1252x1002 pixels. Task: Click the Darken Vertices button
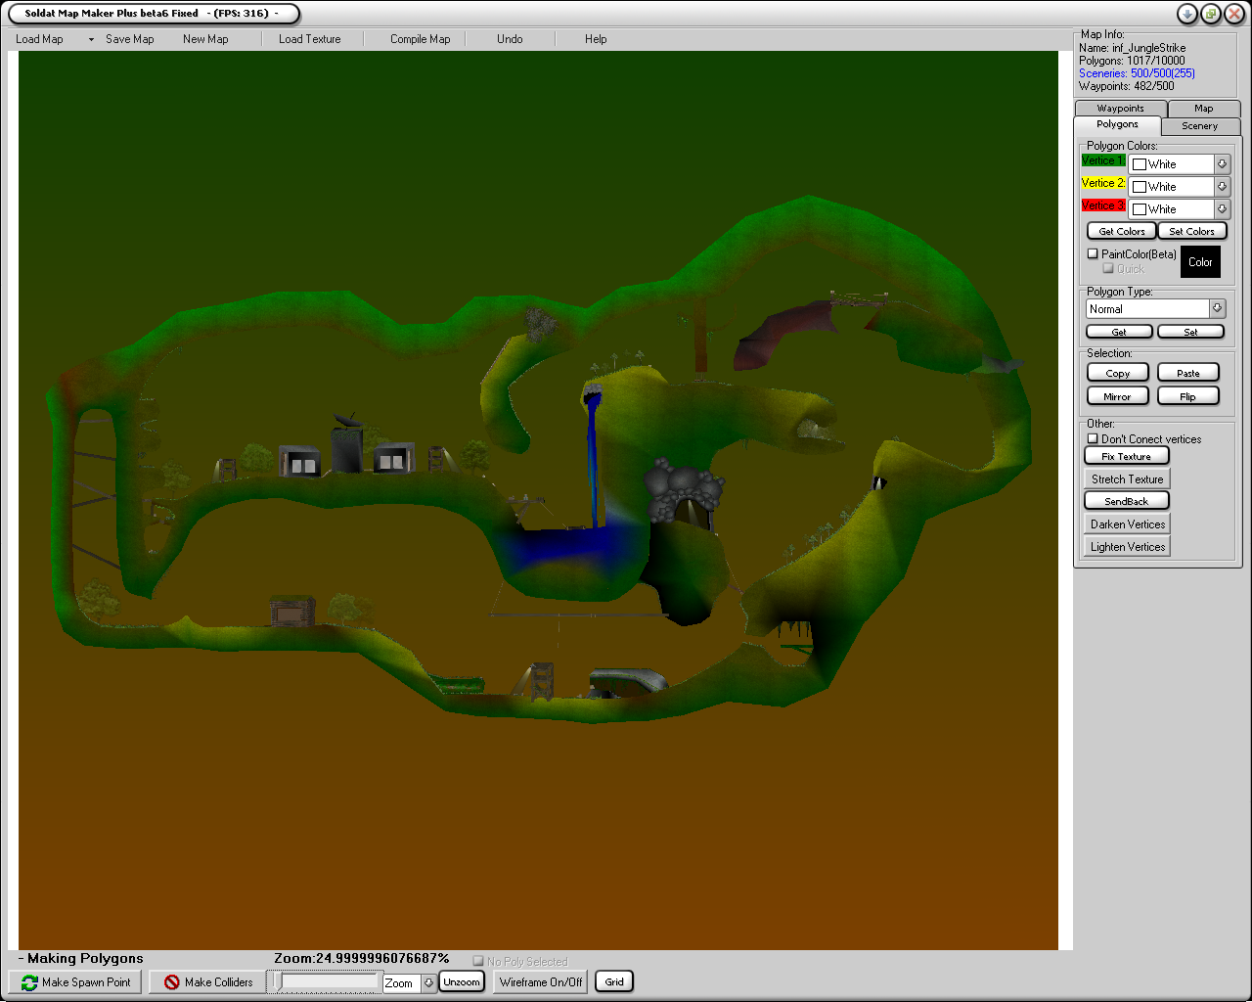1128,524
